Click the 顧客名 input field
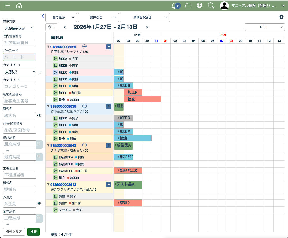This screenshot has height=238, width=288. pyautogui.click(x=19, y=115)
